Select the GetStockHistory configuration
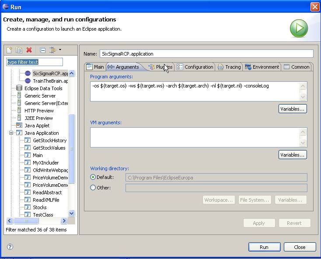 click(50, 140)
